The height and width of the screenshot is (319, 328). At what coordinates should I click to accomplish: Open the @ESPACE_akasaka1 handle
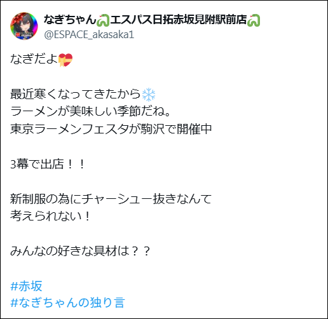click(89, 34)
